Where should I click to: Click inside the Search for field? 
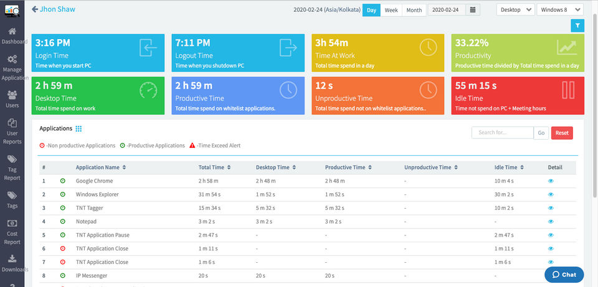point(503,133)
